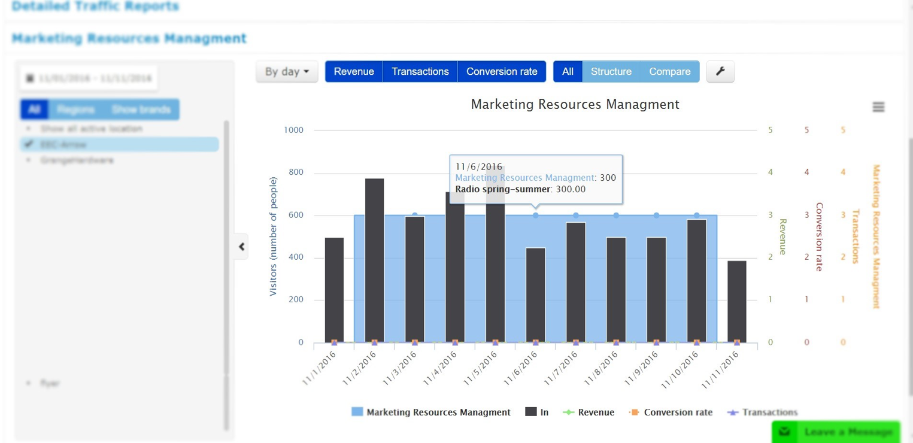The width and height of the screenshot is (913, 443).
Task: Click the calendar icon in the date field
Action: (30, 78)
